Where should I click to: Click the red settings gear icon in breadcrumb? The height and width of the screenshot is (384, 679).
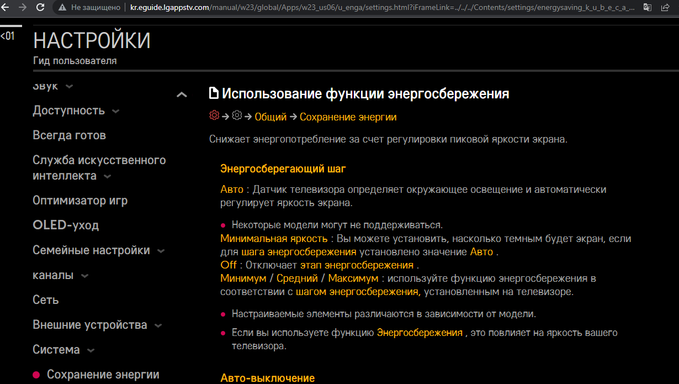214,115
